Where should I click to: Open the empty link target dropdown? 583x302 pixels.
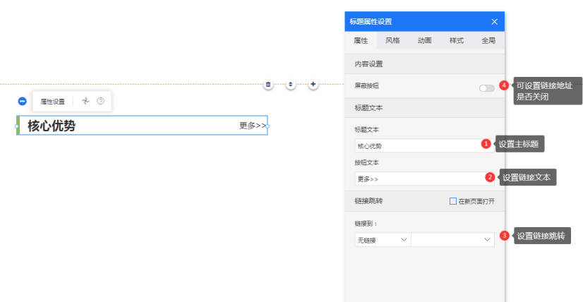[453, 240]
